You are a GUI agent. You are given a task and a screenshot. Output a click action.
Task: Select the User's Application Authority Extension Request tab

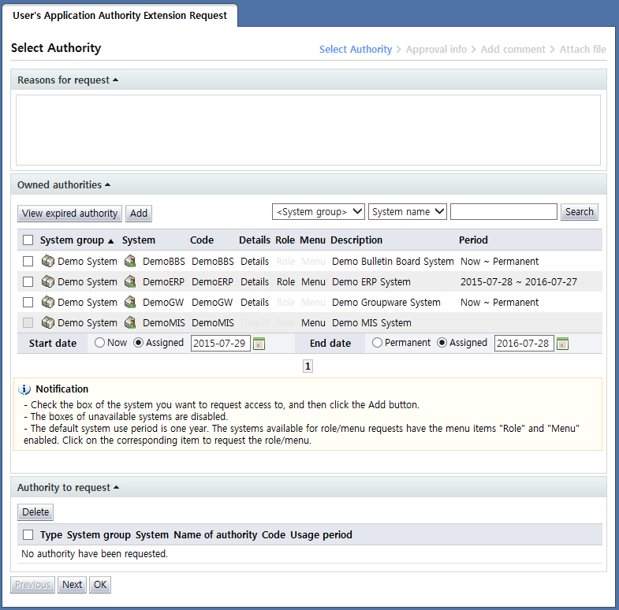coord(120,15)
